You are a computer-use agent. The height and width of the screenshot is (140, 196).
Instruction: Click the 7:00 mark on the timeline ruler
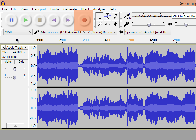tap(176, 40)
